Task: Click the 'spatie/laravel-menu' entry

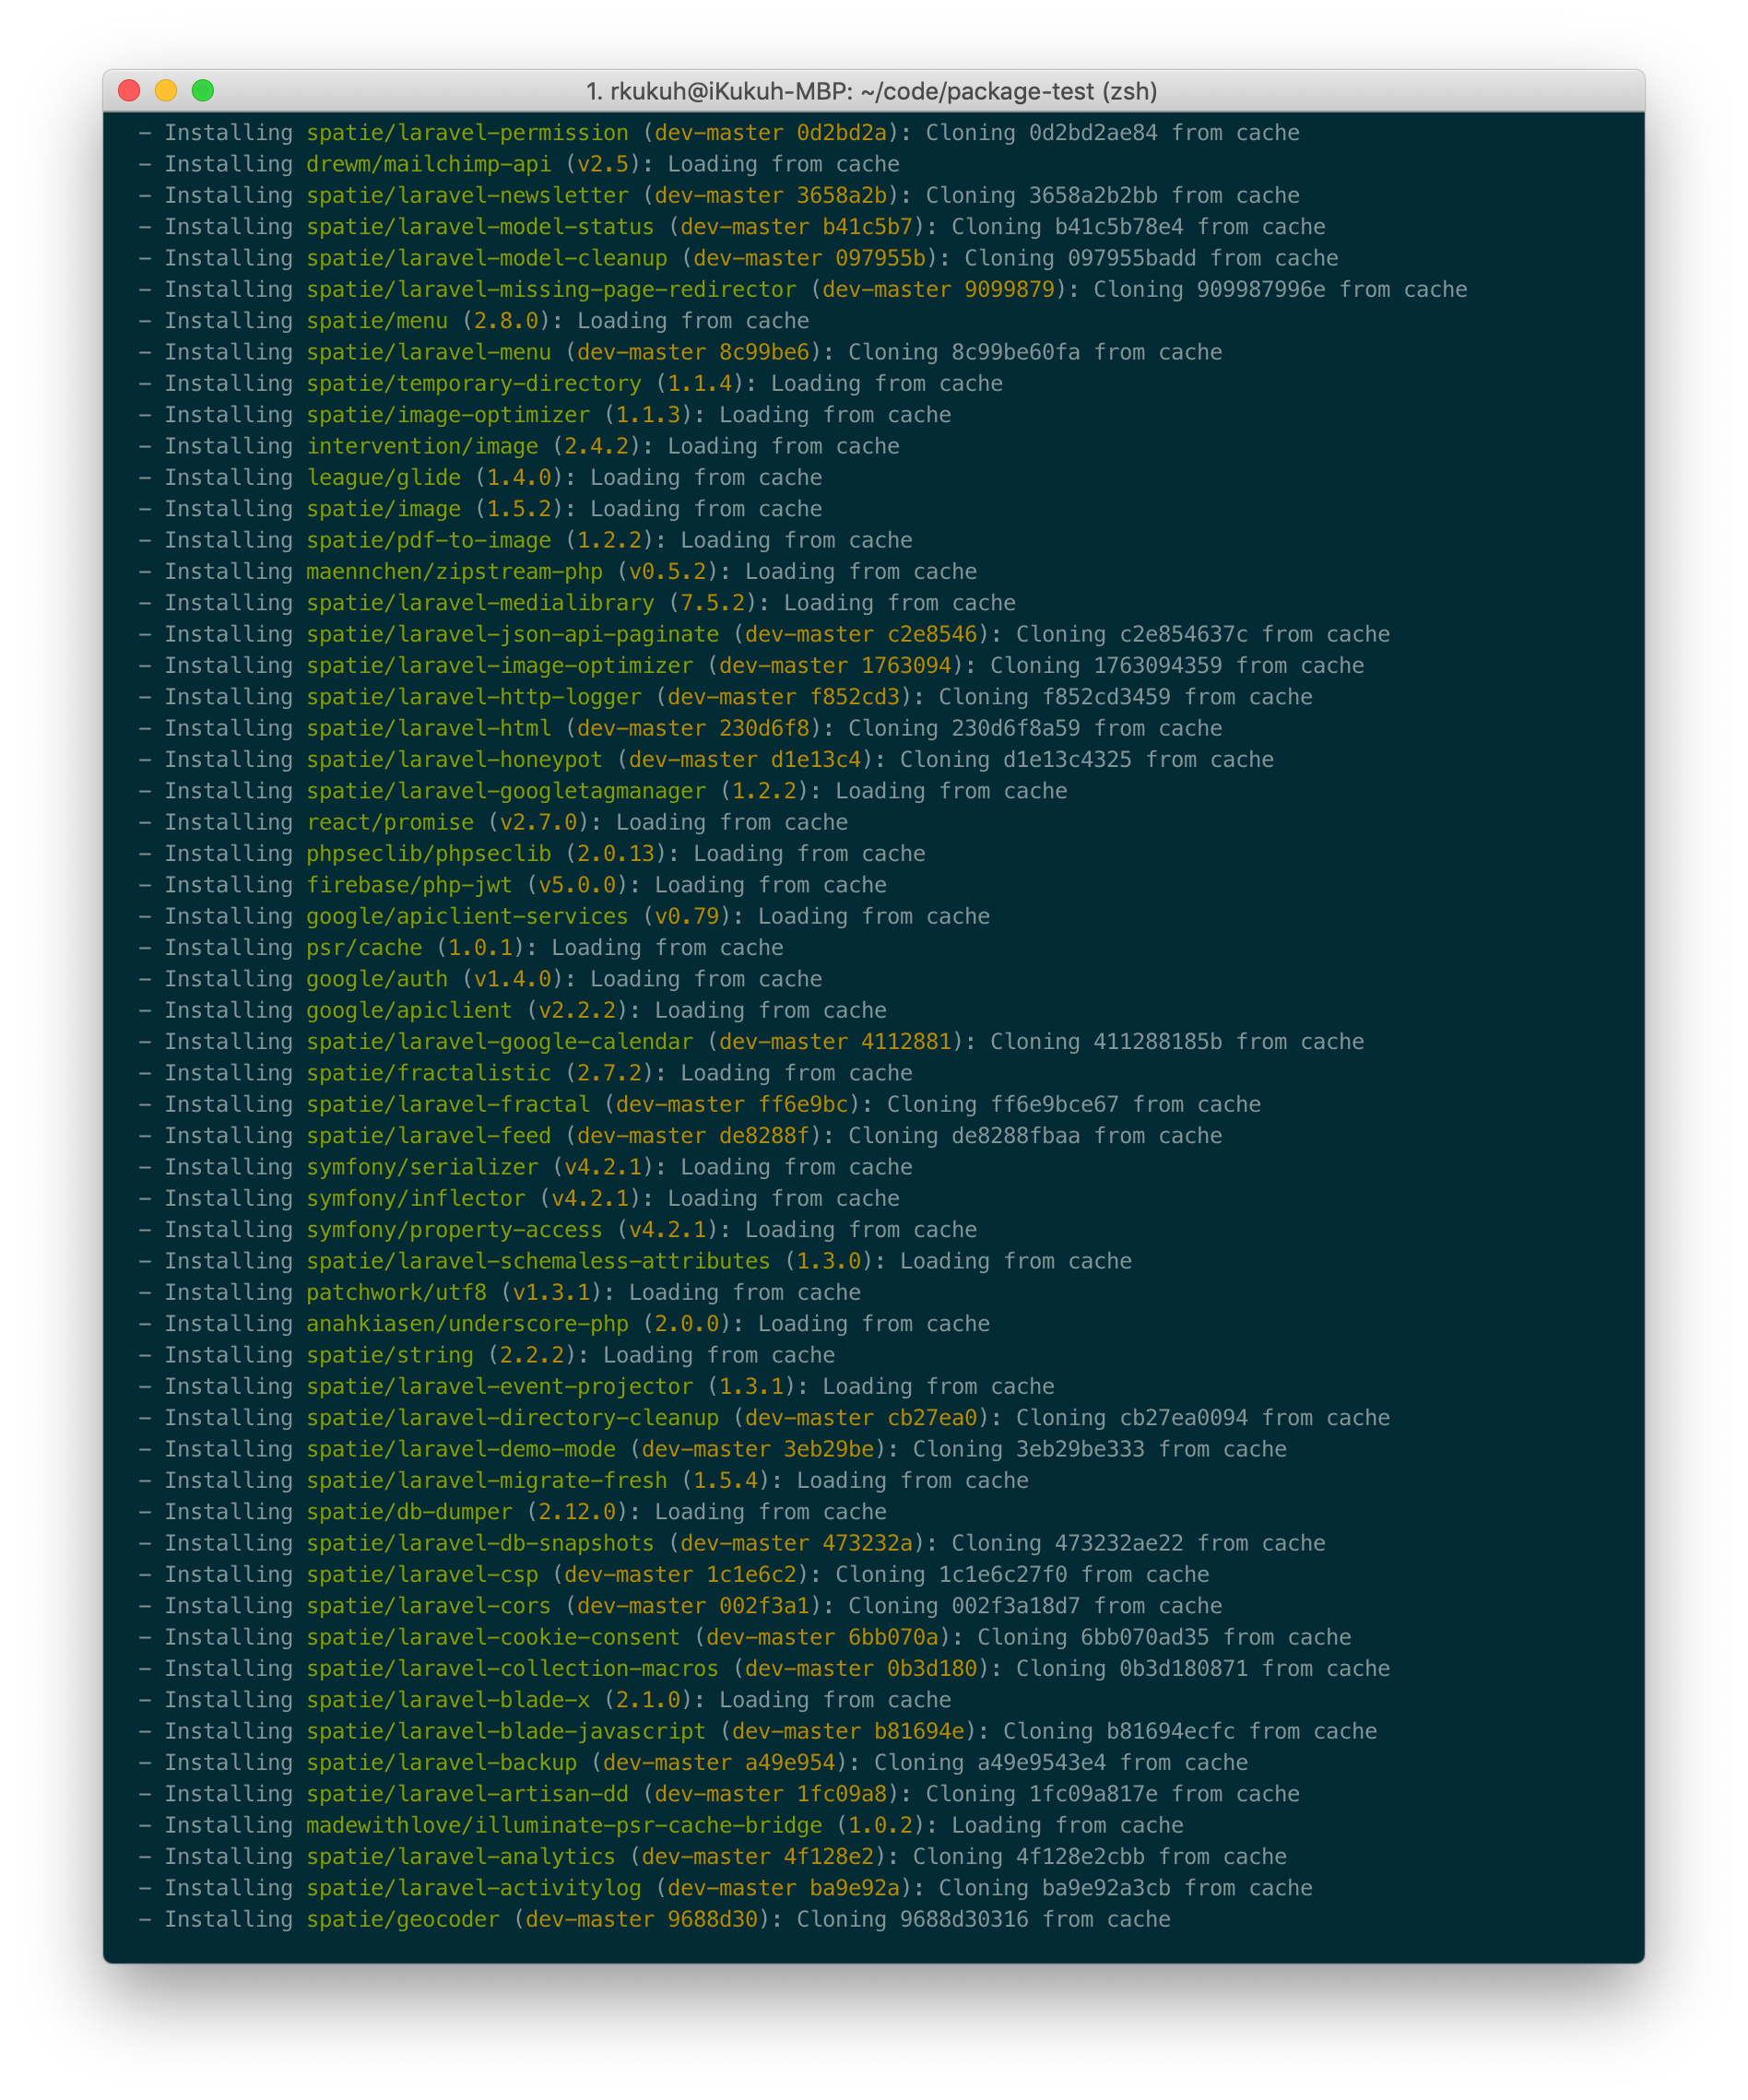Action: [429, 352]
